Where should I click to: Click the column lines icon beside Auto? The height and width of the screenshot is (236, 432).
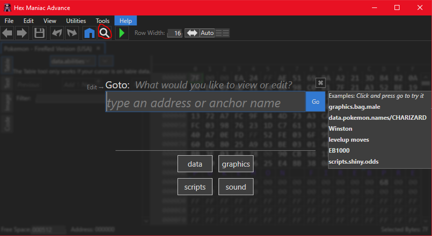[x=222, y=33]
